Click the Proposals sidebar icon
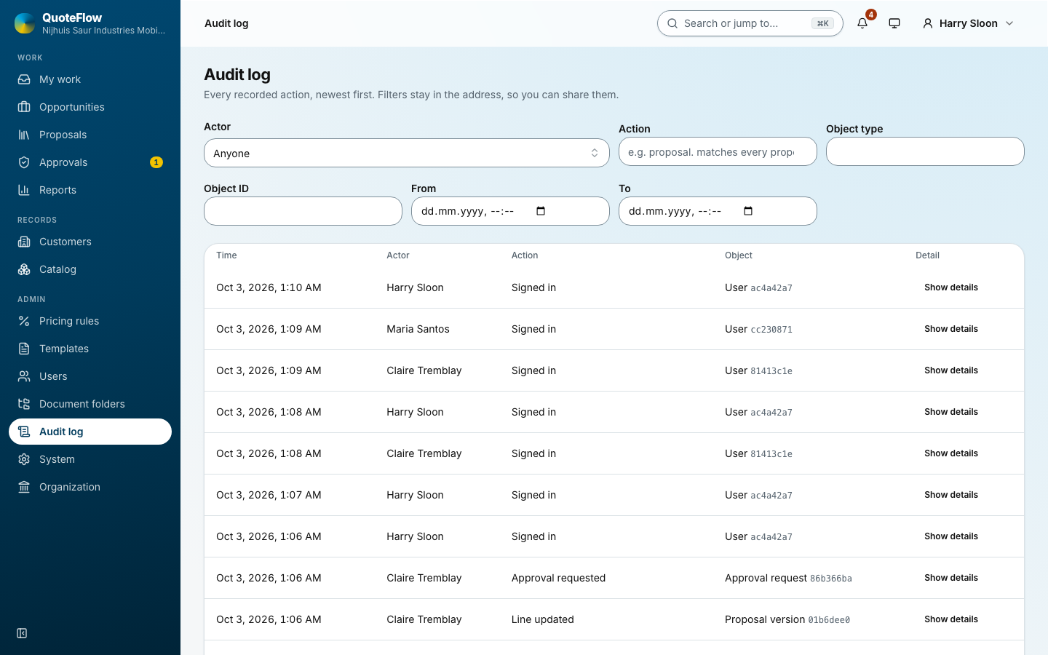The height and width of the screenshot is (655, 1048). pos(24,135)
